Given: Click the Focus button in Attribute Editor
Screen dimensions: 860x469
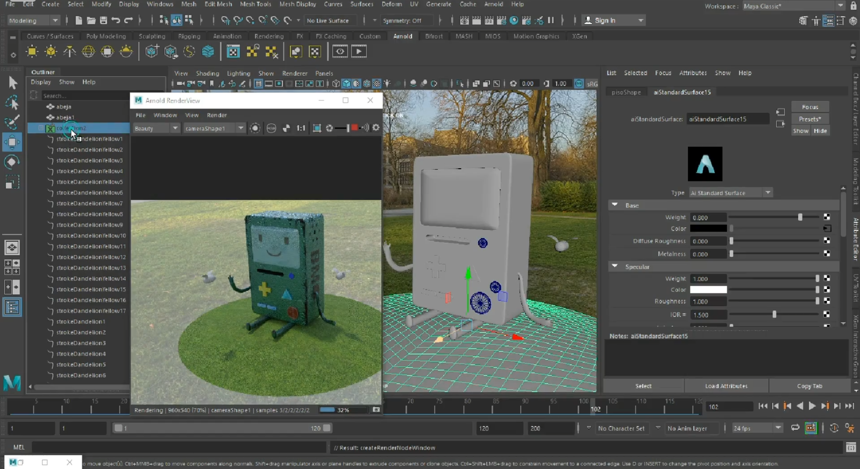Looking at the screenshot, I should tap(810, 107).
